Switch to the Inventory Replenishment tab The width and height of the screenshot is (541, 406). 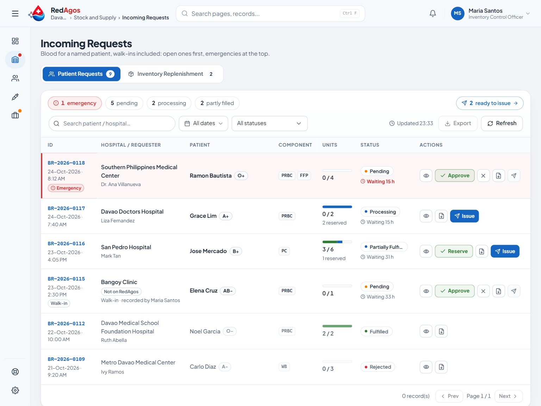pos(171,74)
